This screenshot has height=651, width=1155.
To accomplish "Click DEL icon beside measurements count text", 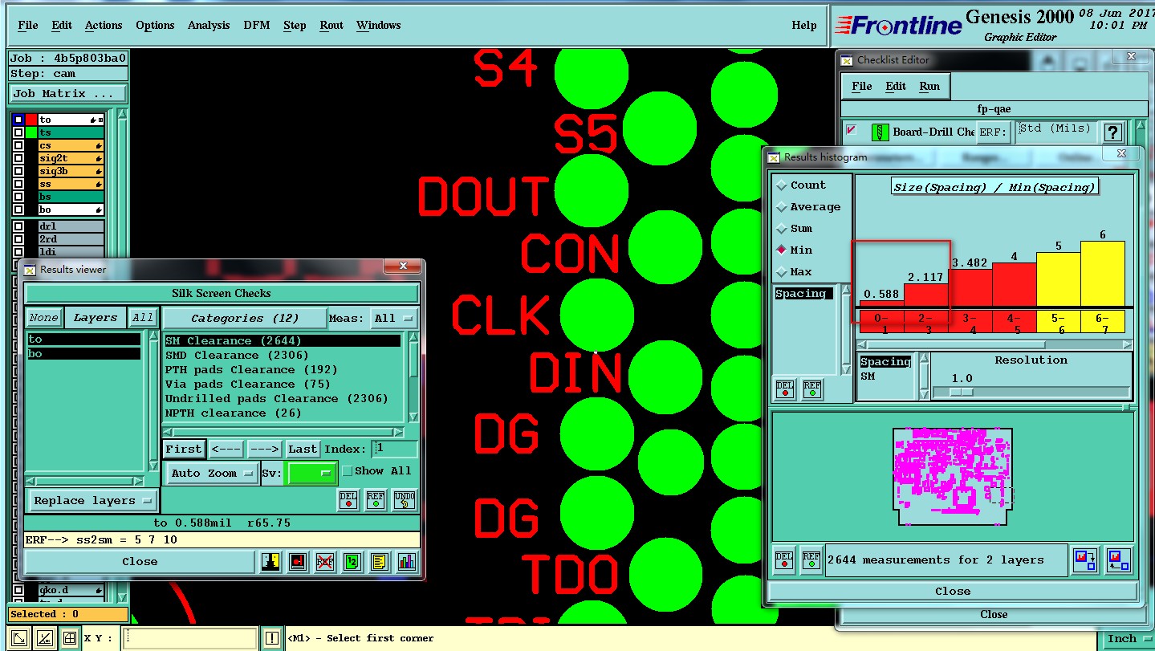I will pos(785,560).
